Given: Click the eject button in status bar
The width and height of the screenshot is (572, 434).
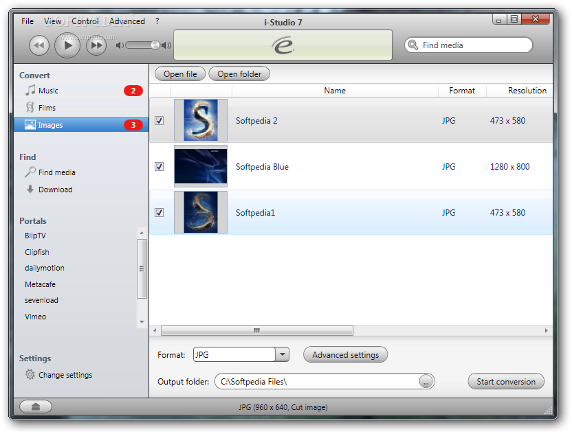Looking at the screenshot, I should coord(36,407).
